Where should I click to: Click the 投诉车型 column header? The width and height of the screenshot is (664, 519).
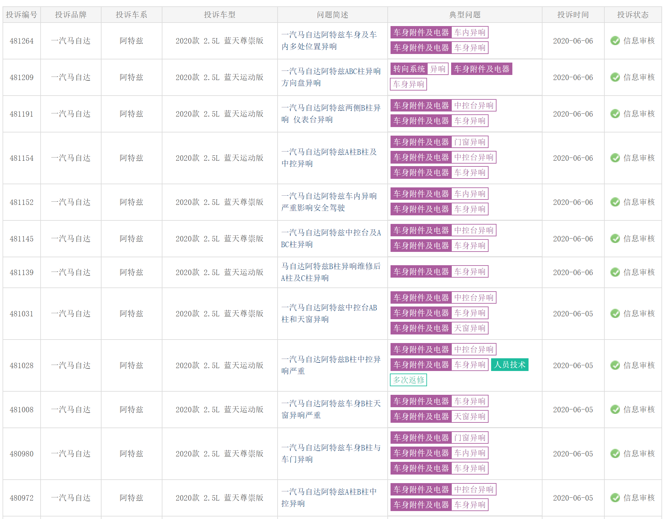[x=220, y=15]
